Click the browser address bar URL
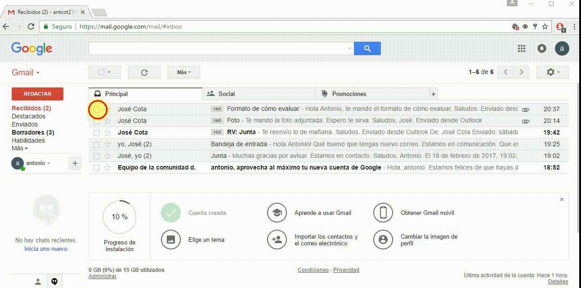The width and height of the screenshot is (581, 288). [x=131, y=26]
